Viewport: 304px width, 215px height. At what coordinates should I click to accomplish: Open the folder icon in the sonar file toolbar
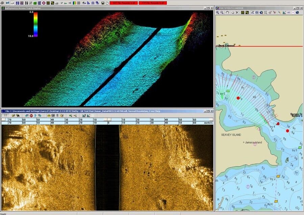(14, 116)
